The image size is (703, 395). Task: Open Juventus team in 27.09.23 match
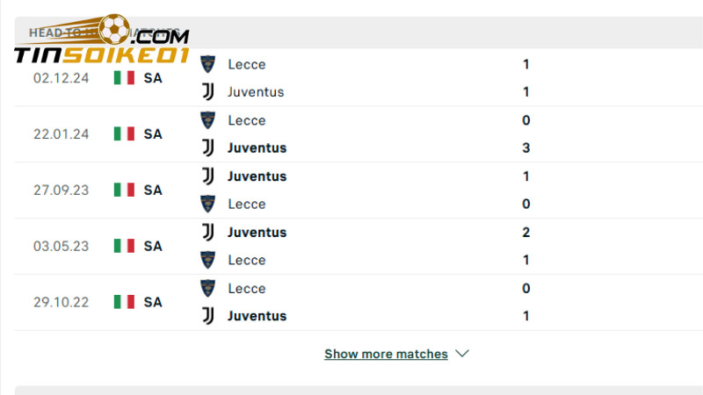click(x=257, y=176)
